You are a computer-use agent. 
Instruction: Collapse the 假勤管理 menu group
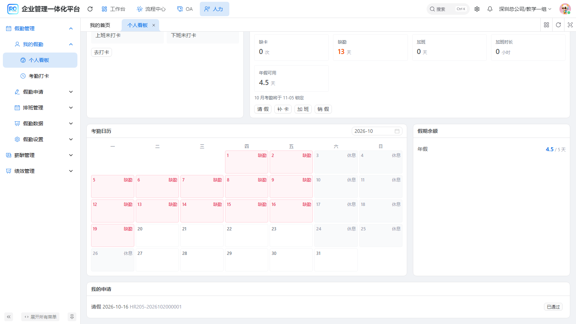coord(40,28)
